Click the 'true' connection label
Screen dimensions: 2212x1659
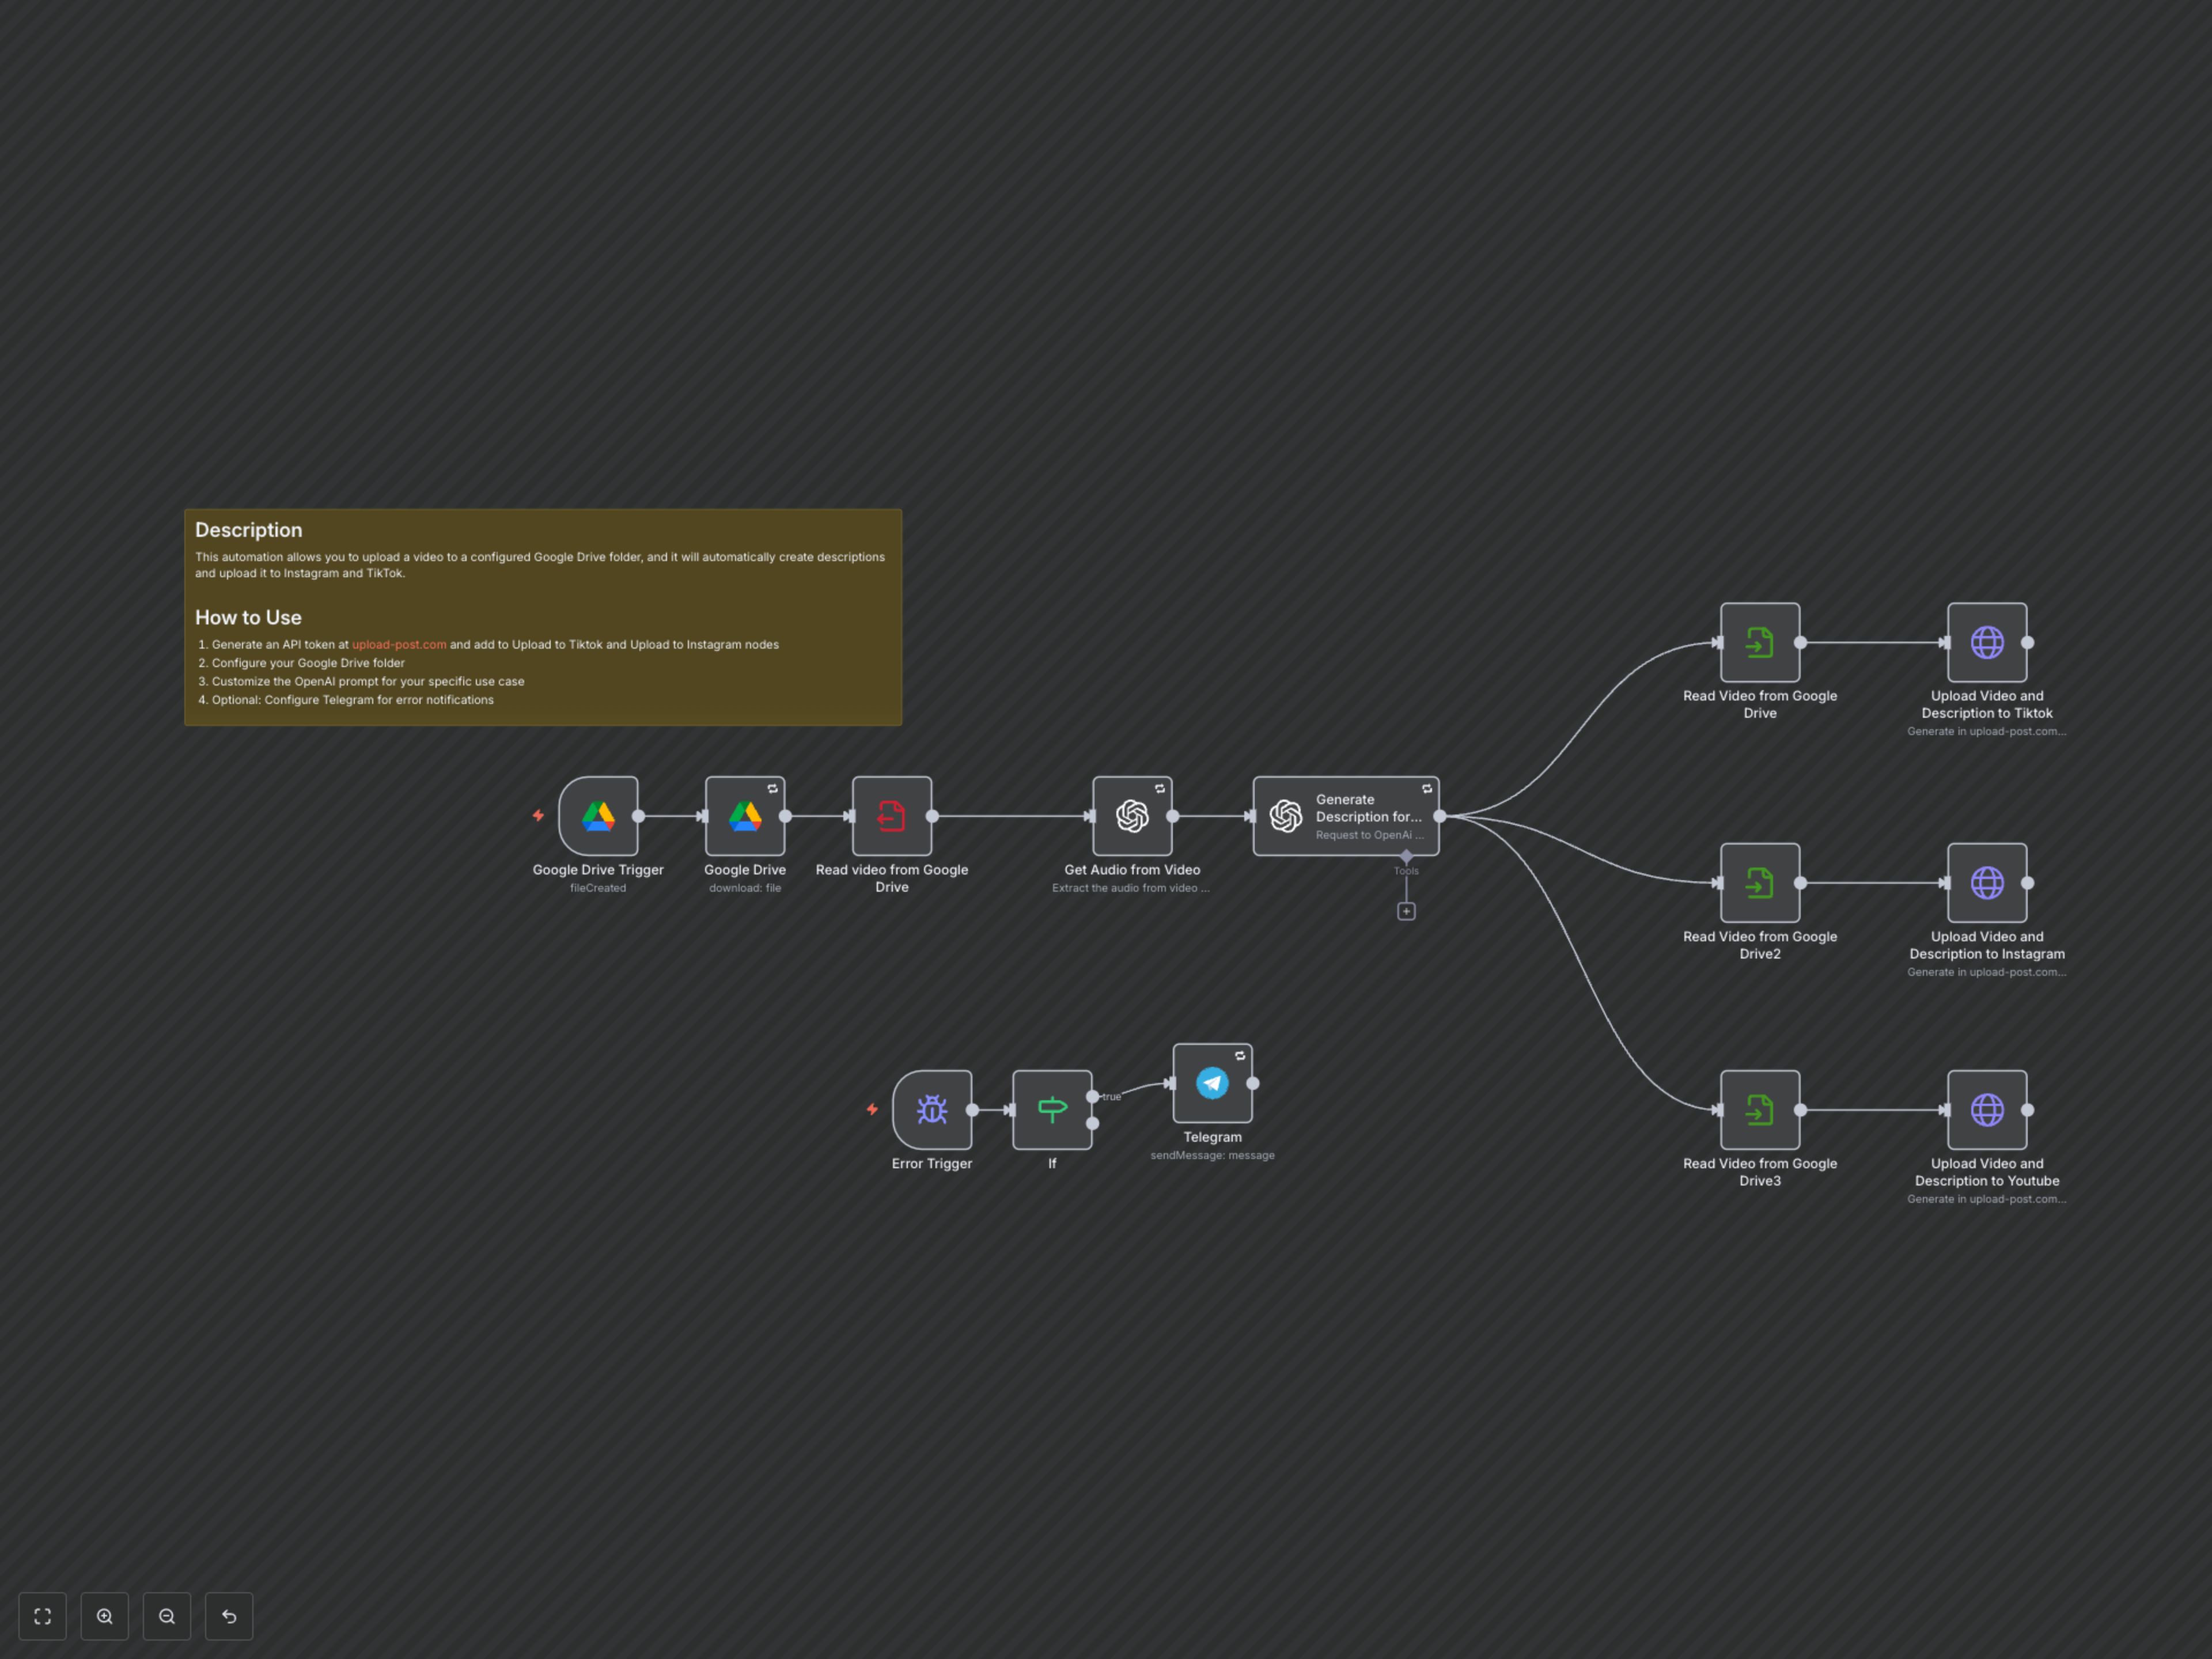(x=1111, y=1097)
